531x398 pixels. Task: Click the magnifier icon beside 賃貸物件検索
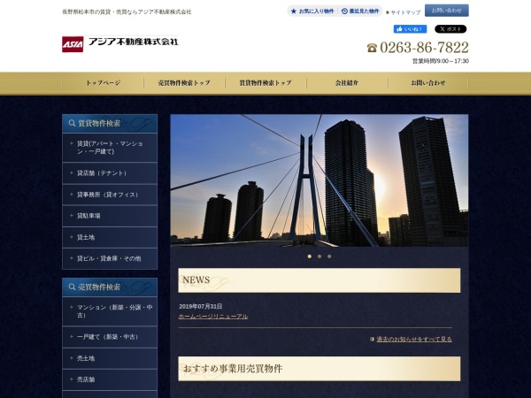(70, 123)
